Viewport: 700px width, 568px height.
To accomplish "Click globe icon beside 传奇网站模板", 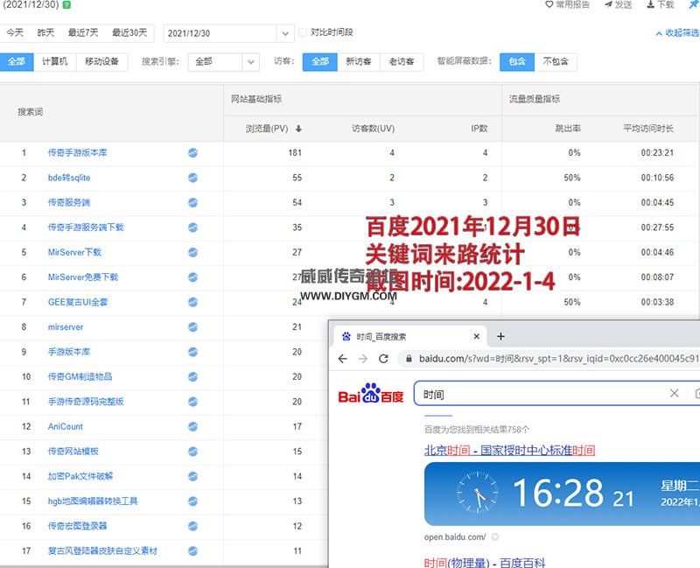I will point(192,452).
